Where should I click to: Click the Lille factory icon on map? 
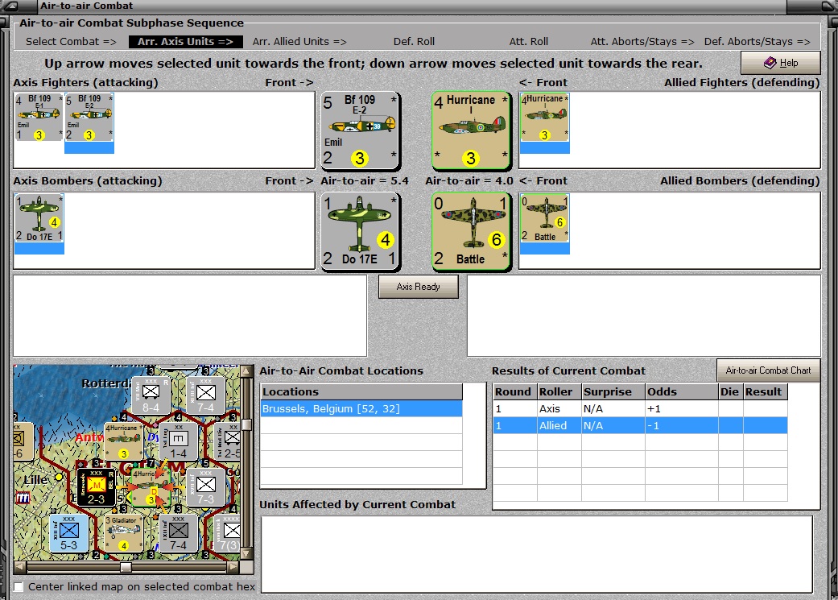23,499
